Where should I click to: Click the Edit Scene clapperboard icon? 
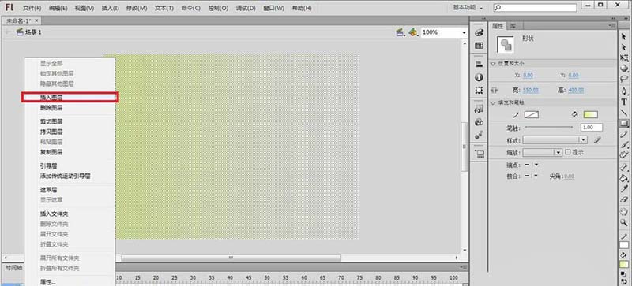401,32
